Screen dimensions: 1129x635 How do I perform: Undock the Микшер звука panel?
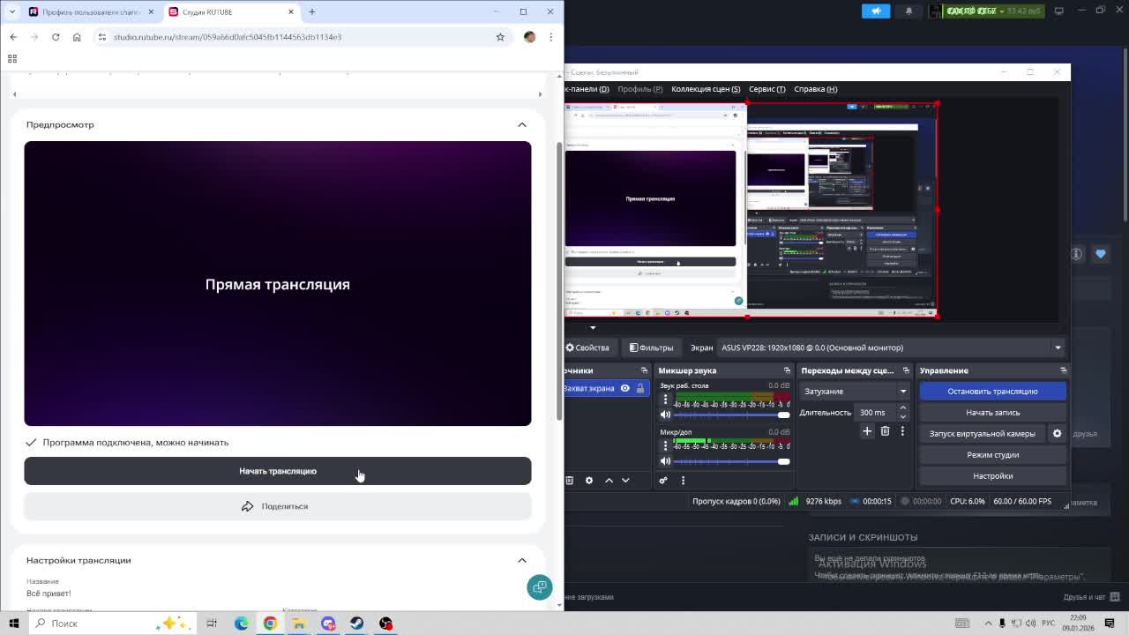[x=787, y=370]
